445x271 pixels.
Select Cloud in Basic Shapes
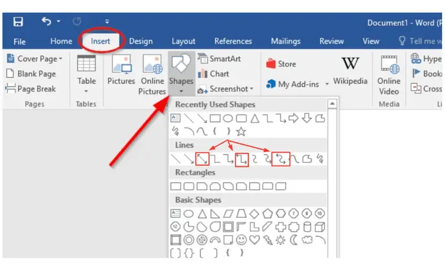tap(307, 240)
